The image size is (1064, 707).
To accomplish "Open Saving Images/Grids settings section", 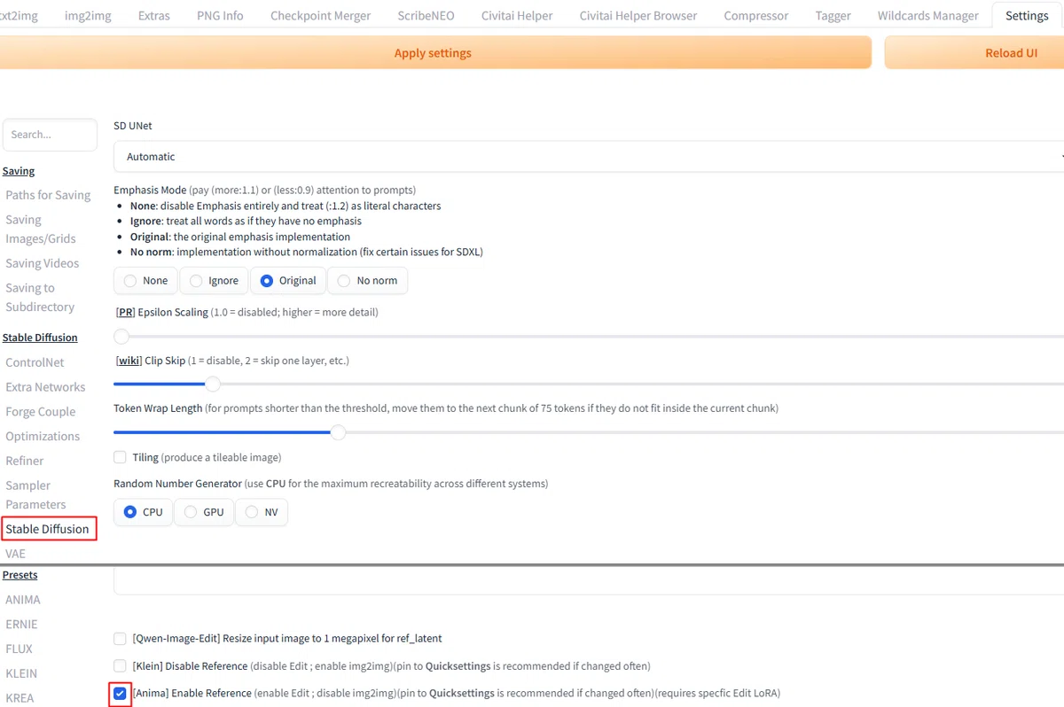I will point(41,229).
